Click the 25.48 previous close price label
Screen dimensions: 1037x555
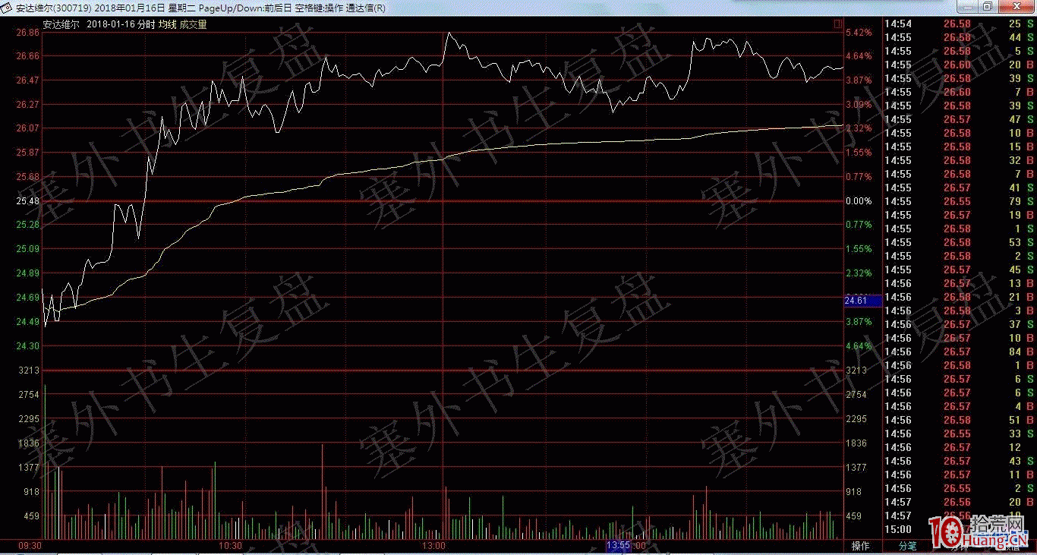[29, 201]
